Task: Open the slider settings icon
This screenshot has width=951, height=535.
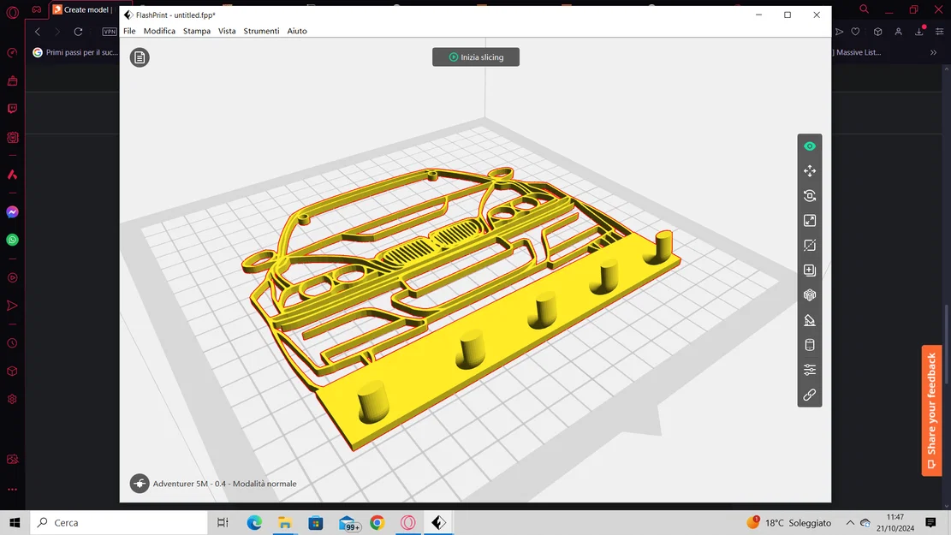Action: (809, 370)
